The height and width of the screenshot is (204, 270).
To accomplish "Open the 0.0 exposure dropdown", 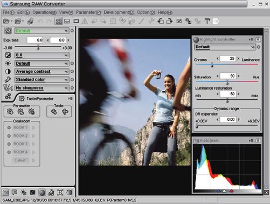I will 41,55.
